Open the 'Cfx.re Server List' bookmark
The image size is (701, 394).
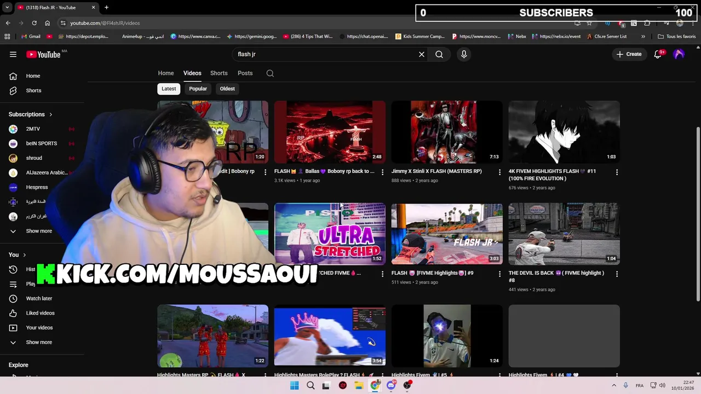pos(607,37)
